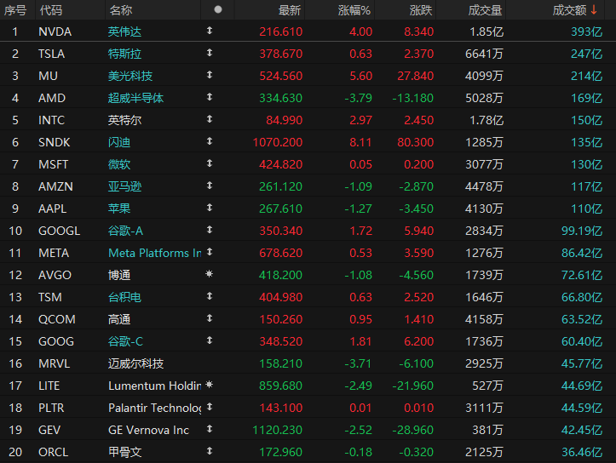This screenshot has width=616, height=463.
Task: Click the up-down arrow icon in AAPL row
Action: (210, 208)
